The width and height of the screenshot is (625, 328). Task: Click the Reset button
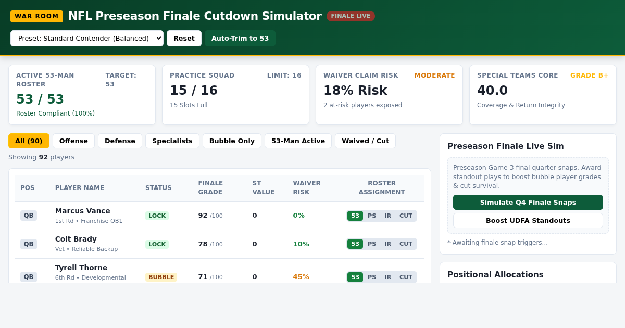(184, 38)
